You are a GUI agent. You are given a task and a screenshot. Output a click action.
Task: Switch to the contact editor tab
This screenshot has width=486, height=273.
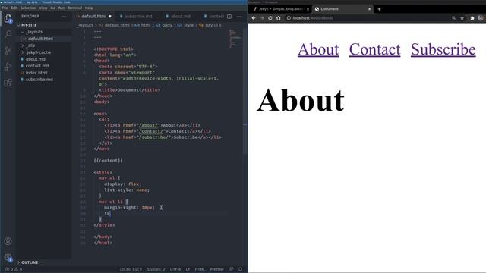coord(214,17)
